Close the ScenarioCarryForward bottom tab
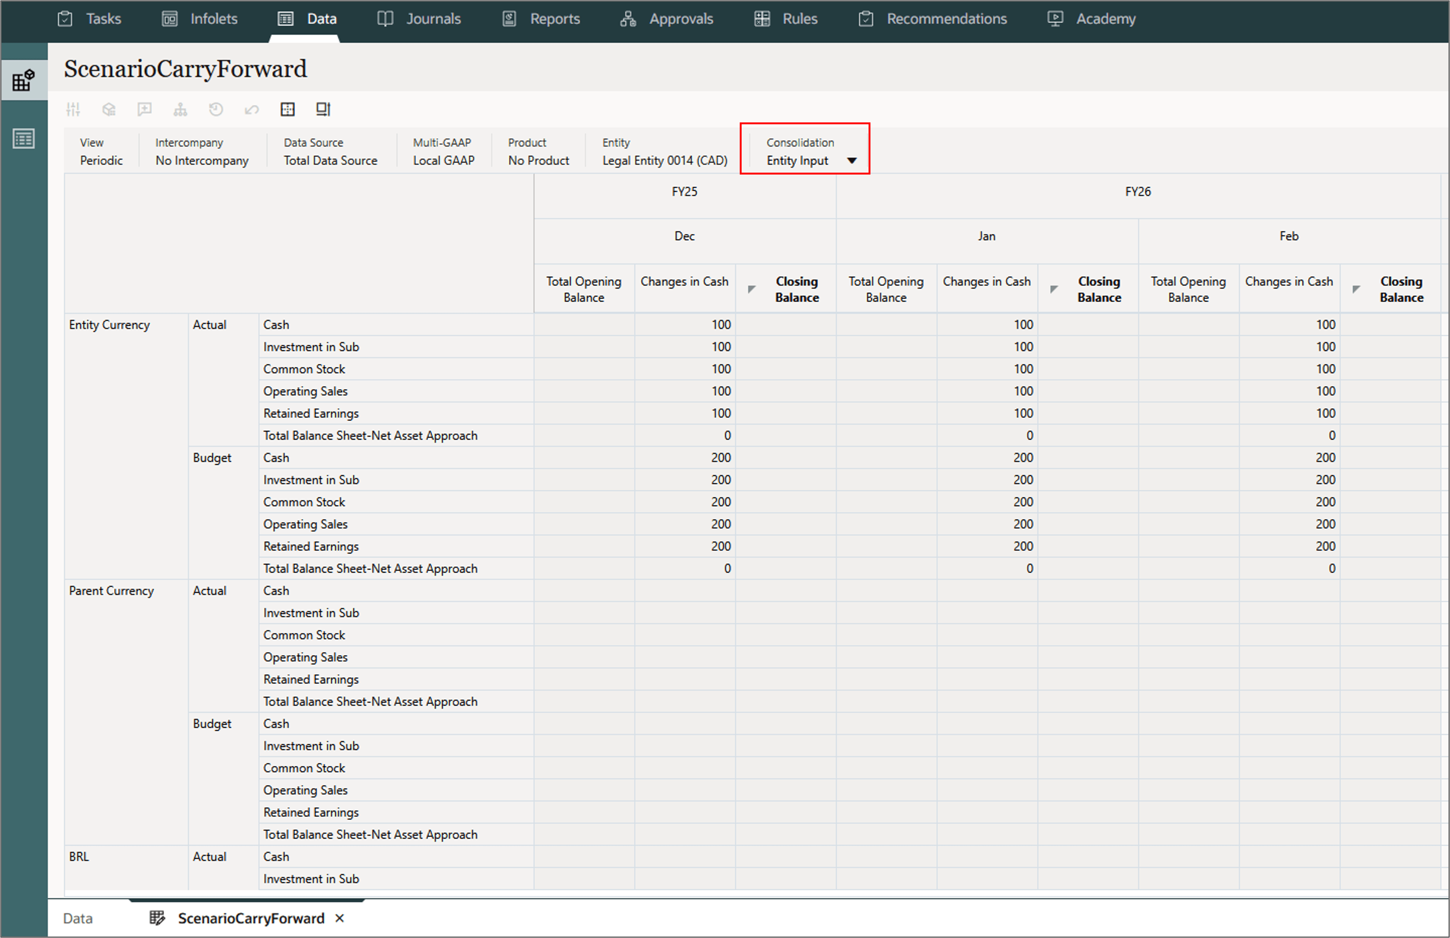 (339, 918)
